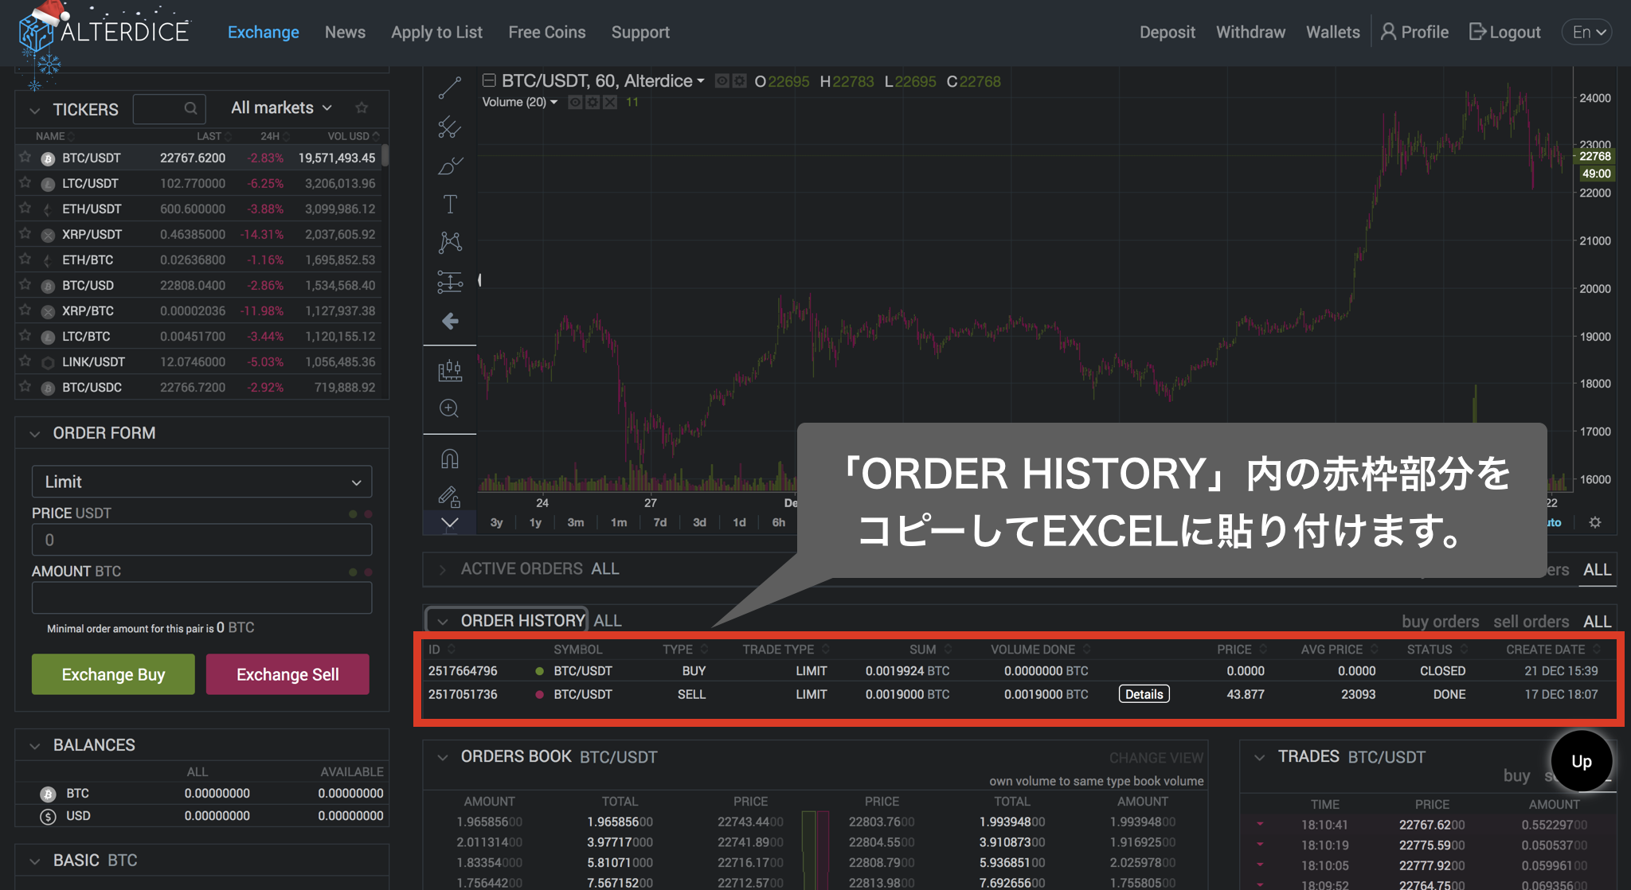
Task: Expand the ACTIVE ORDERS section
Action: [443, 569]
